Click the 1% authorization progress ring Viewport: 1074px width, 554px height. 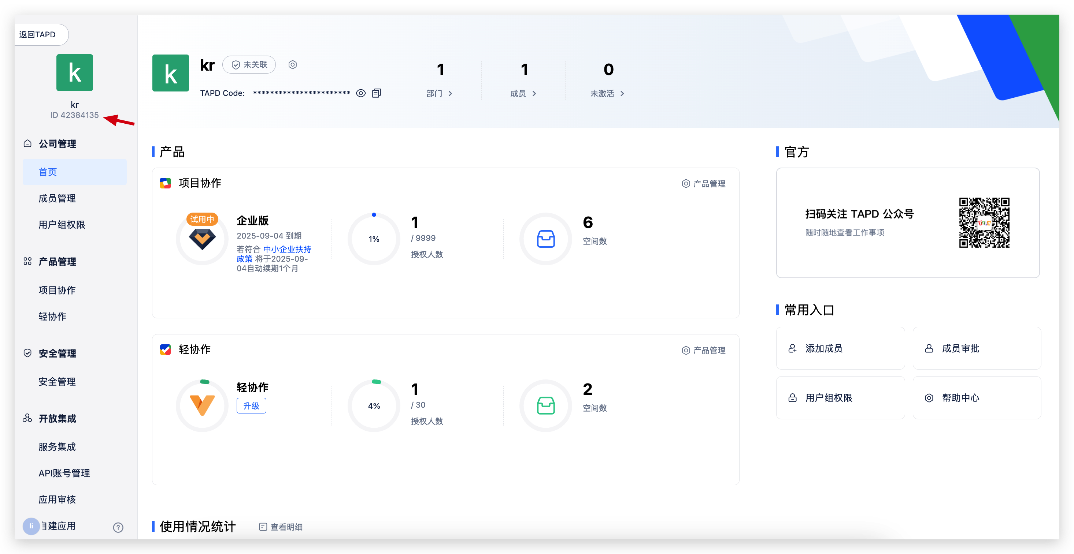click(x=374, y=239)
